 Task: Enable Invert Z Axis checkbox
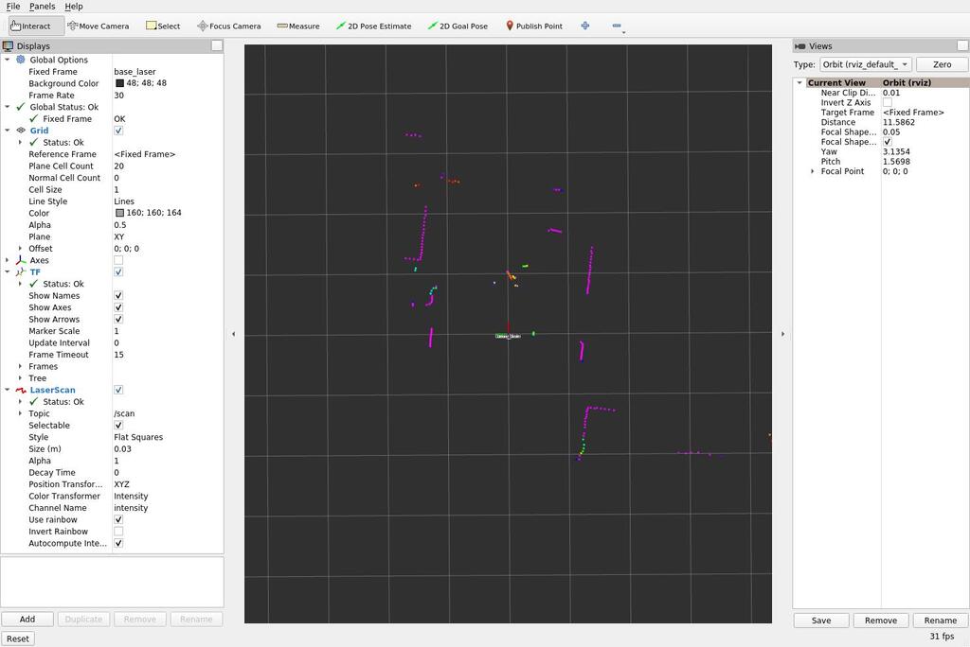pyautogui.click(x=887, y=102)
